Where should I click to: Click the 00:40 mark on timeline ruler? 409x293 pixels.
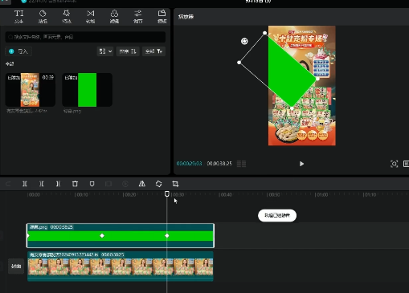(x=225, y=194)
